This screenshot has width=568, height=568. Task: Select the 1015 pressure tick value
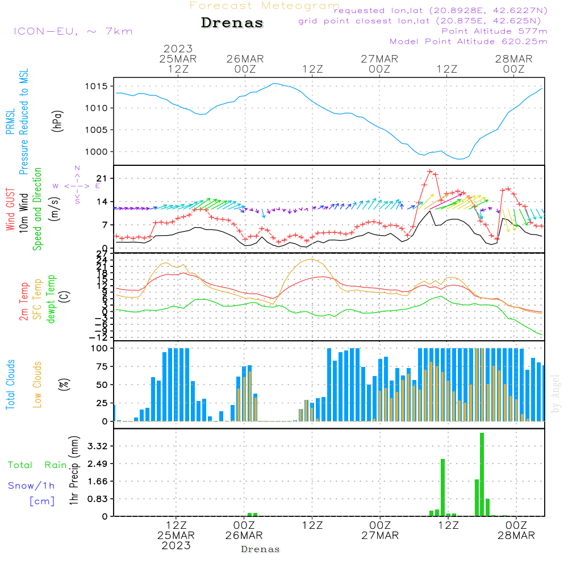pyautogui.click(x=97, y=86)
